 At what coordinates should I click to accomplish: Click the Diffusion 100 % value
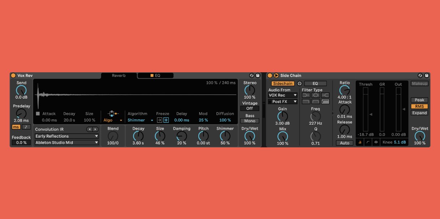pyautogui.click(x=225, y=120)
